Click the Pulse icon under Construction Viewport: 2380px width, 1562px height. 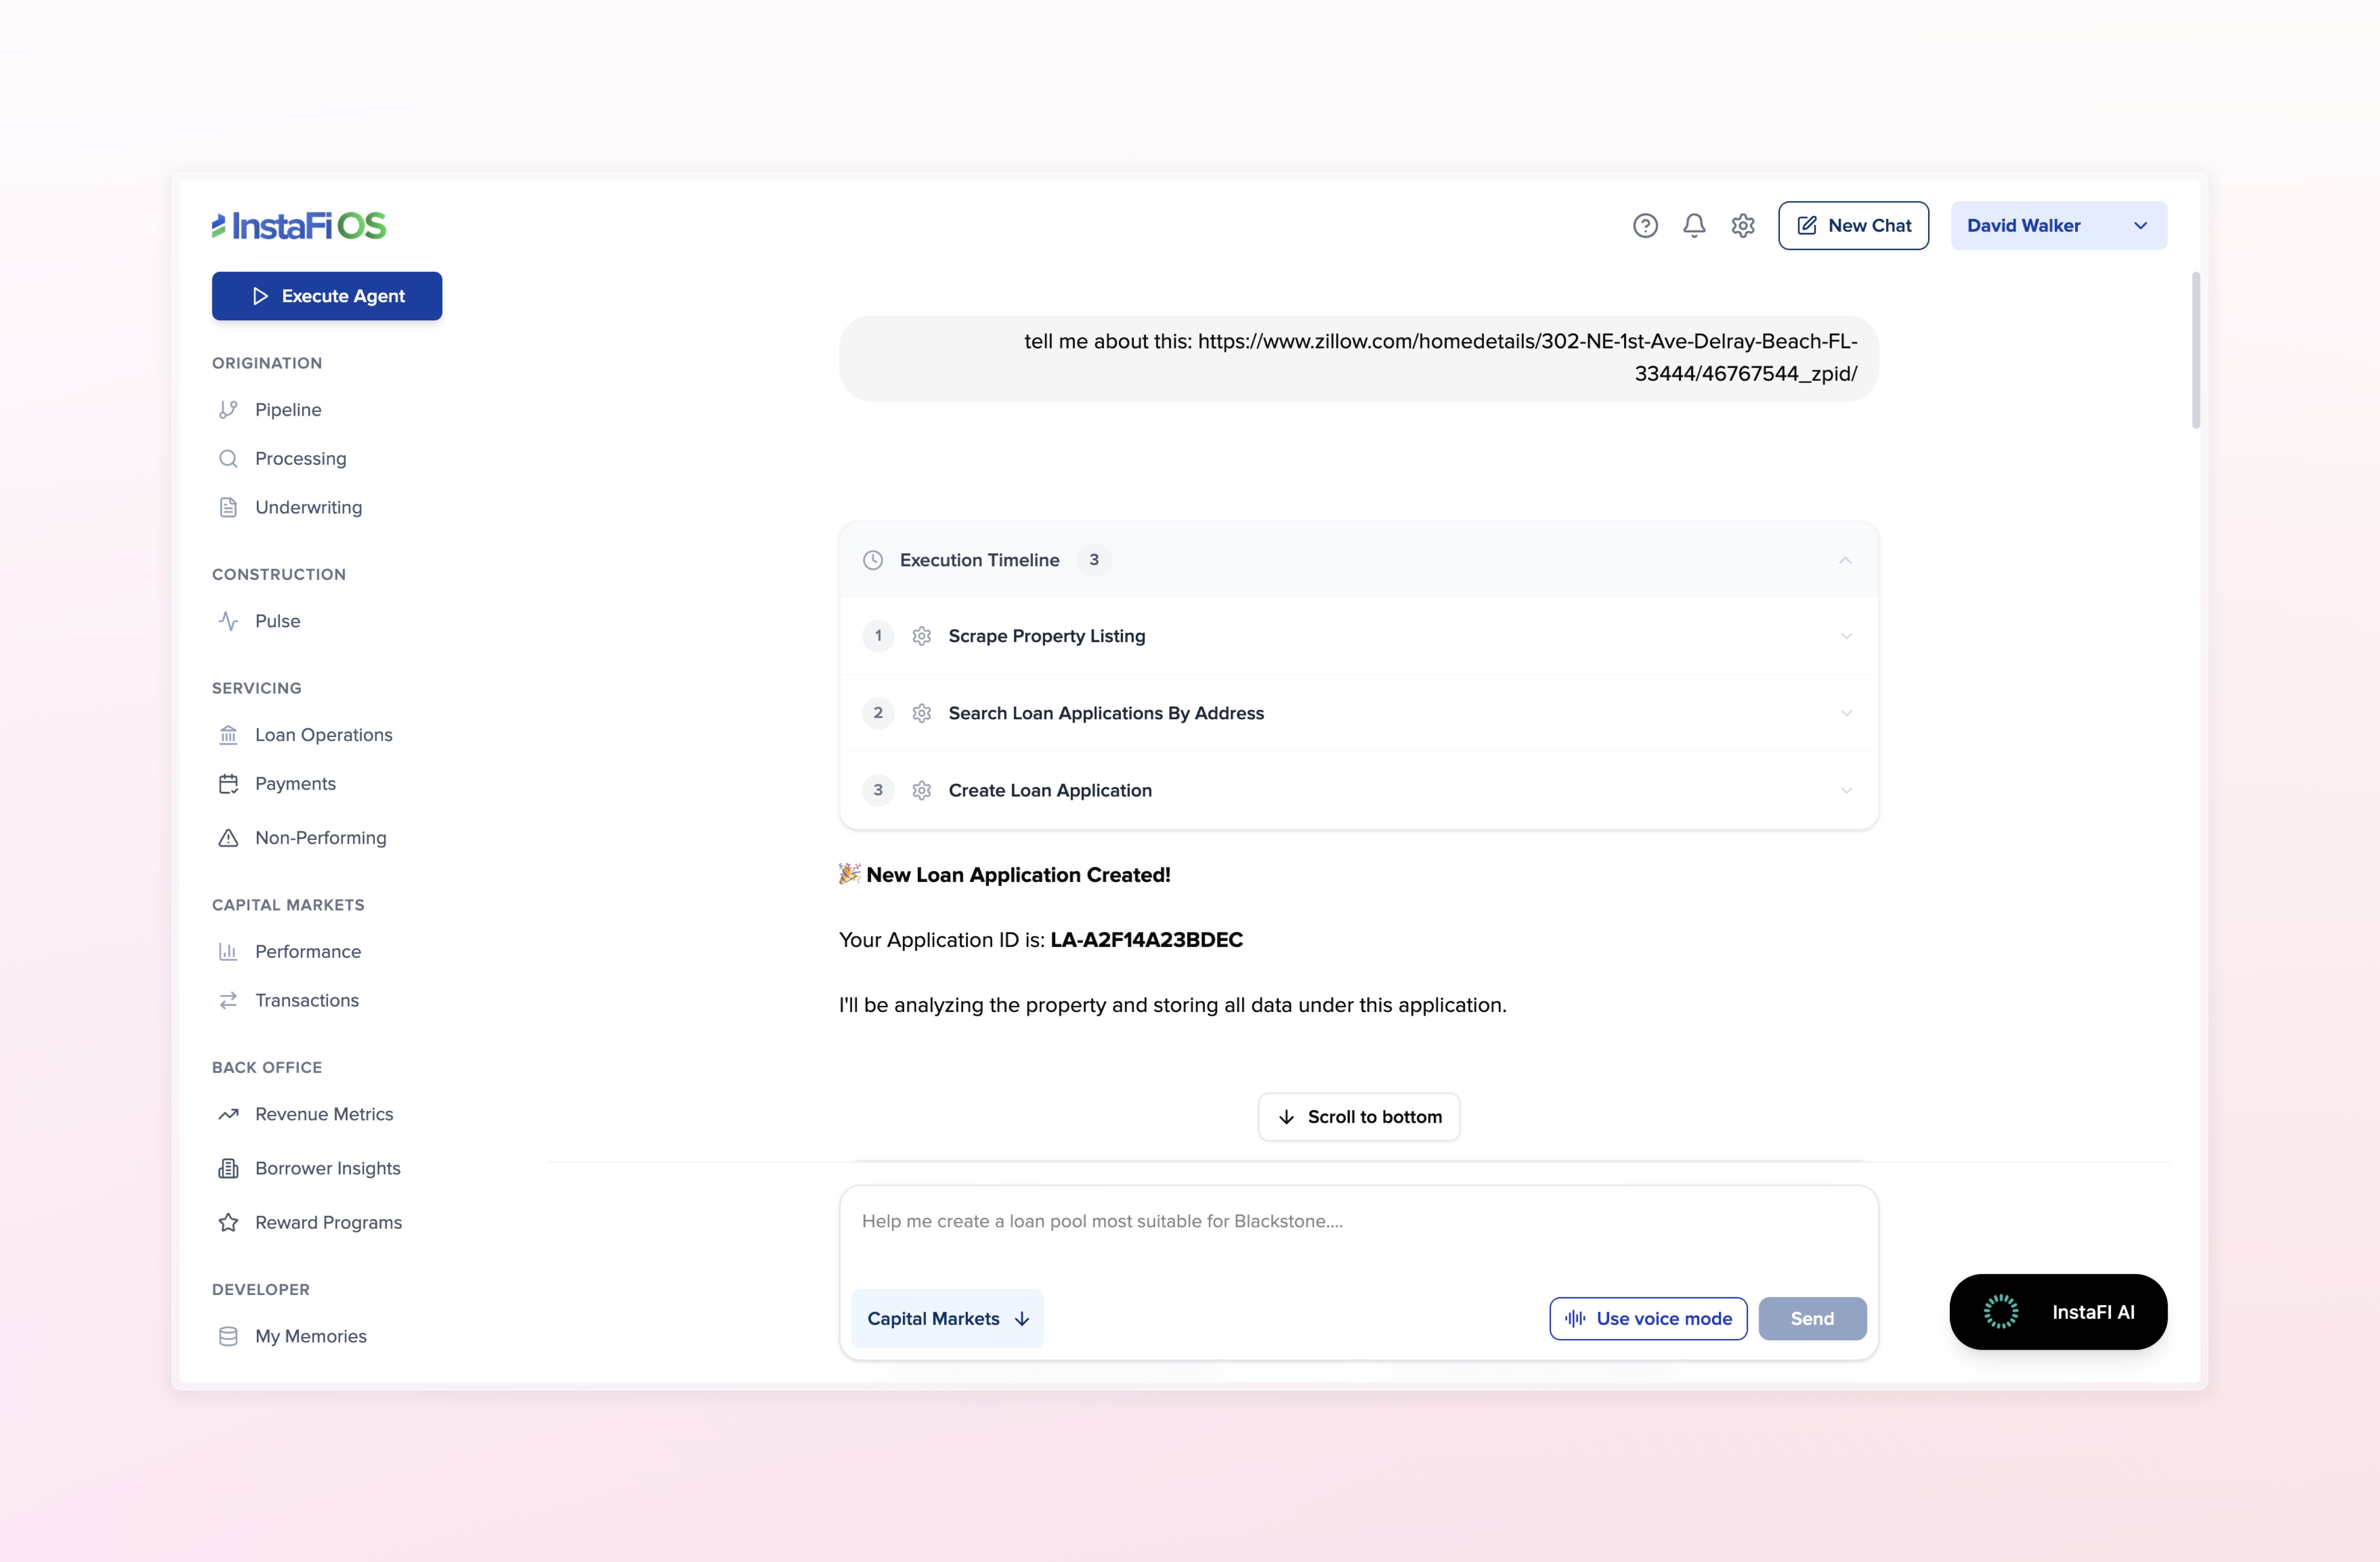click(x=228, y=620)
